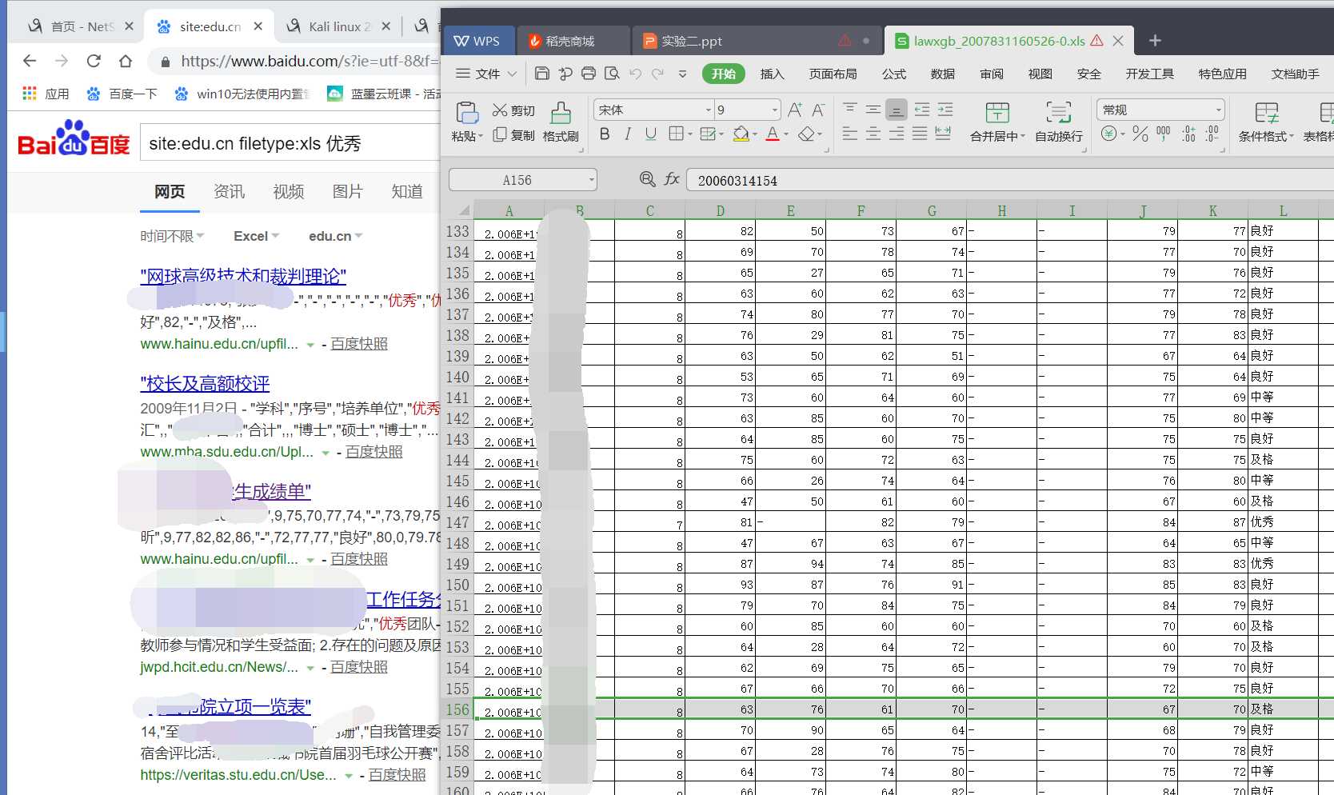
Task: Click the Chrome Home button icon
Action: point(126,61)
